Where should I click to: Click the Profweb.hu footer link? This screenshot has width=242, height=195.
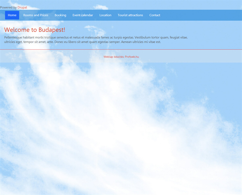(132, 57)
